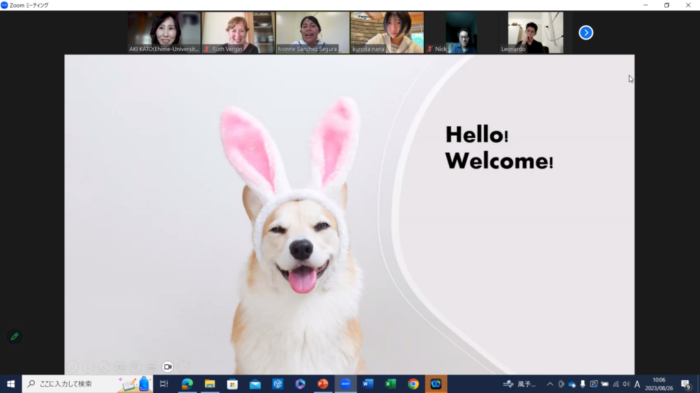The width and height of the screenshot is (700, 393).
Task: Select the Zoom icon on the taskbar
Action: coord(345,383)
